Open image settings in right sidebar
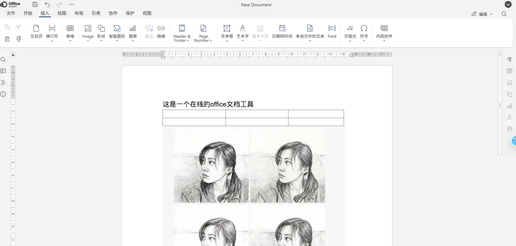 (509, 82)
